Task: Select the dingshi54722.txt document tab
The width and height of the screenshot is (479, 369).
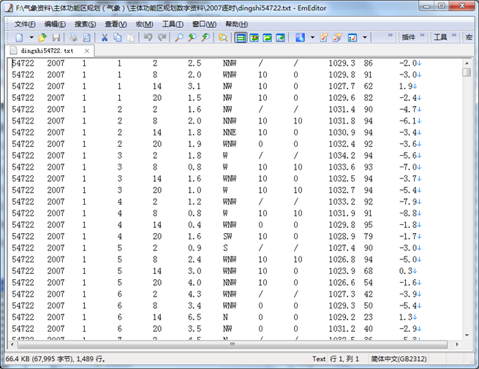Action: (x=47, y=51)
